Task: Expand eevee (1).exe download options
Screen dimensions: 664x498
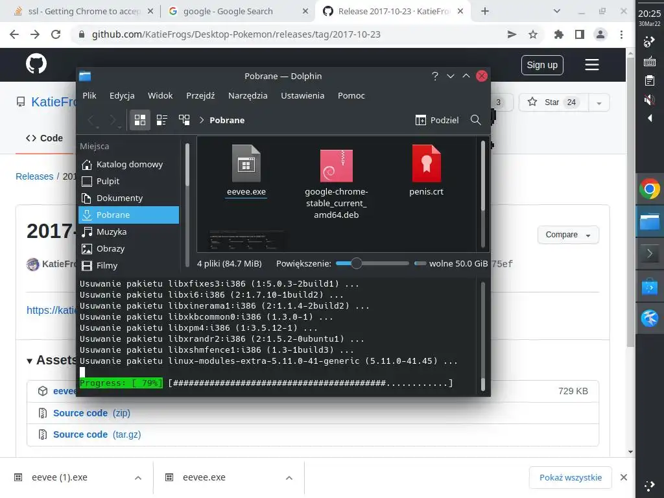Action: tap(137, 478)
